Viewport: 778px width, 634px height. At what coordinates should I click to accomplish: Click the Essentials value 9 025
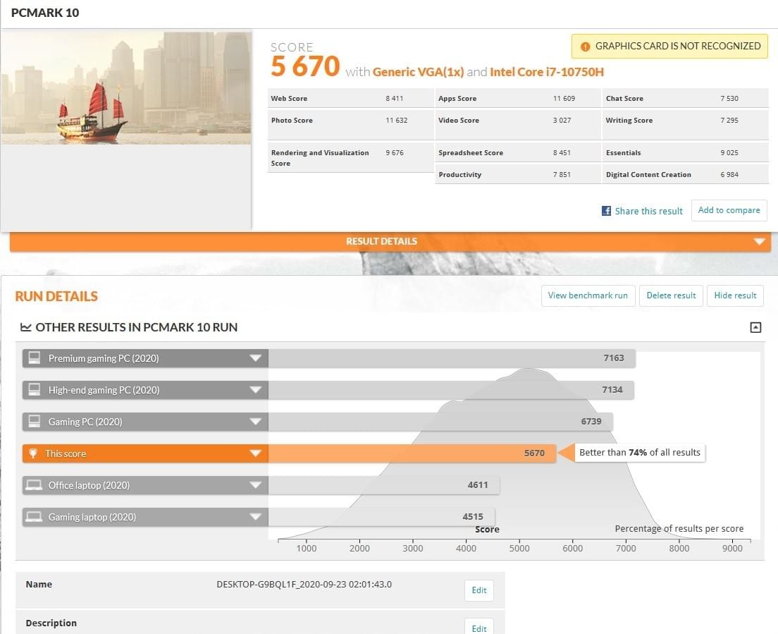pos(729,153)
